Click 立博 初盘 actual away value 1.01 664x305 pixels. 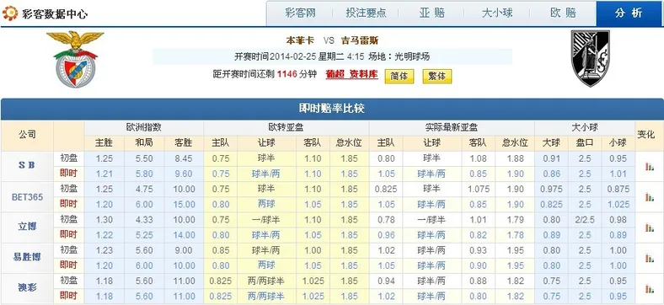coord(478,220)
